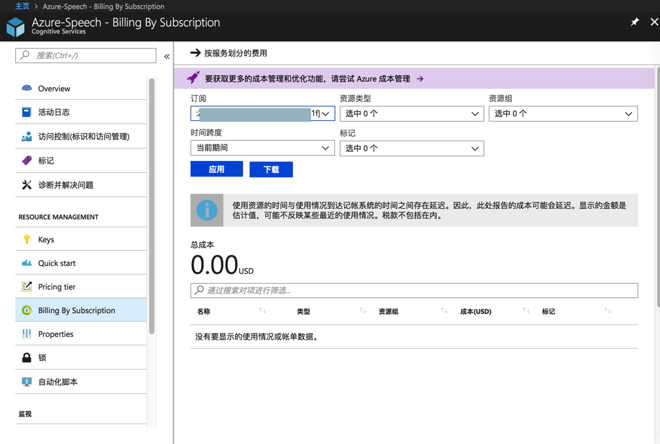Click the Pricing tier edit icon
The width and height of the screenshot is (660, 444).
coord(26,286)
